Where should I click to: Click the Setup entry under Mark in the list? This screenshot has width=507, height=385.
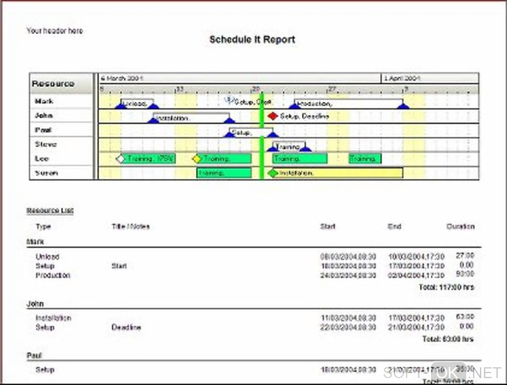click(45, 266)
